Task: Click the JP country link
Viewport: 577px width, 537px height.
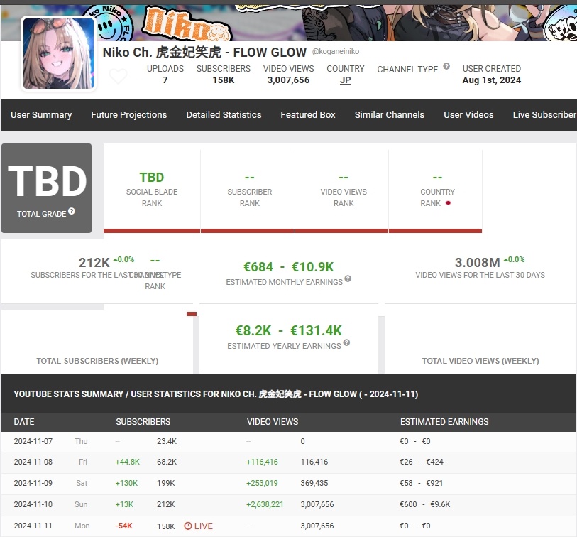Action: 345,80
